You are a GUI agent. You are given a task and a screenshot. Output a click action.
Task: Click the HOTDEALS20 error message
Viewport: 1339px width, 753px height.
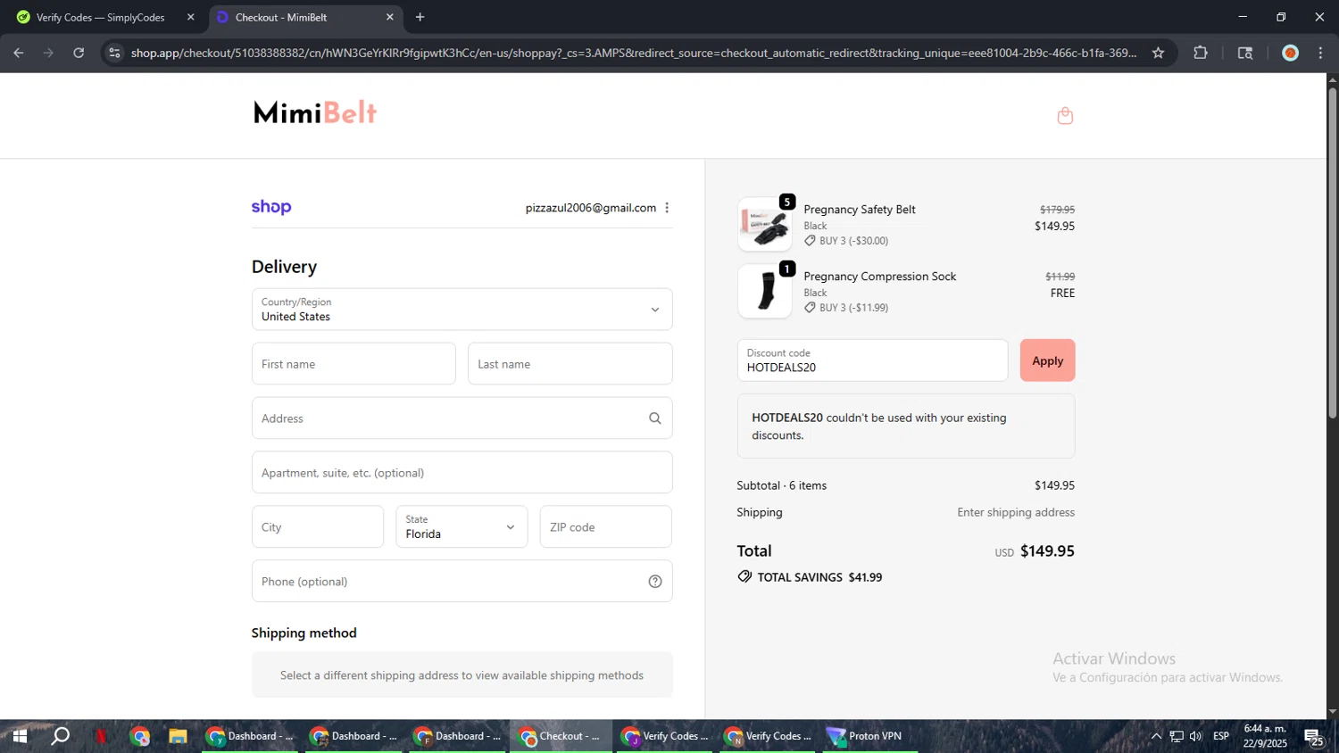coord(906,426)
